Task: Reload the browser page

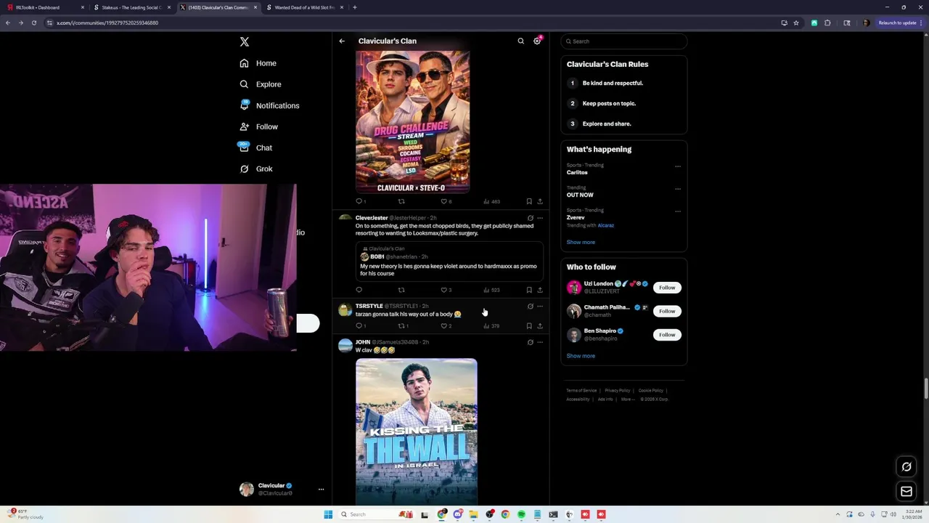Action: [x=33, y=23]
